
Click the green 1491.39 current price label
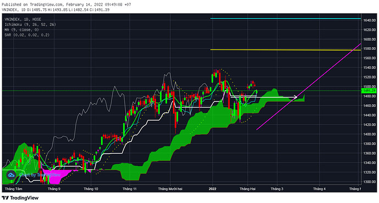(369, 91)
